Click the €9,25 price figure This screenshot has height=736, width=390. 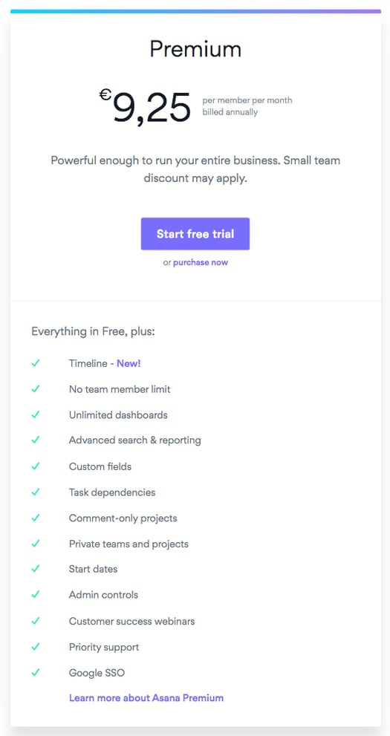click(x=145, y=107)
